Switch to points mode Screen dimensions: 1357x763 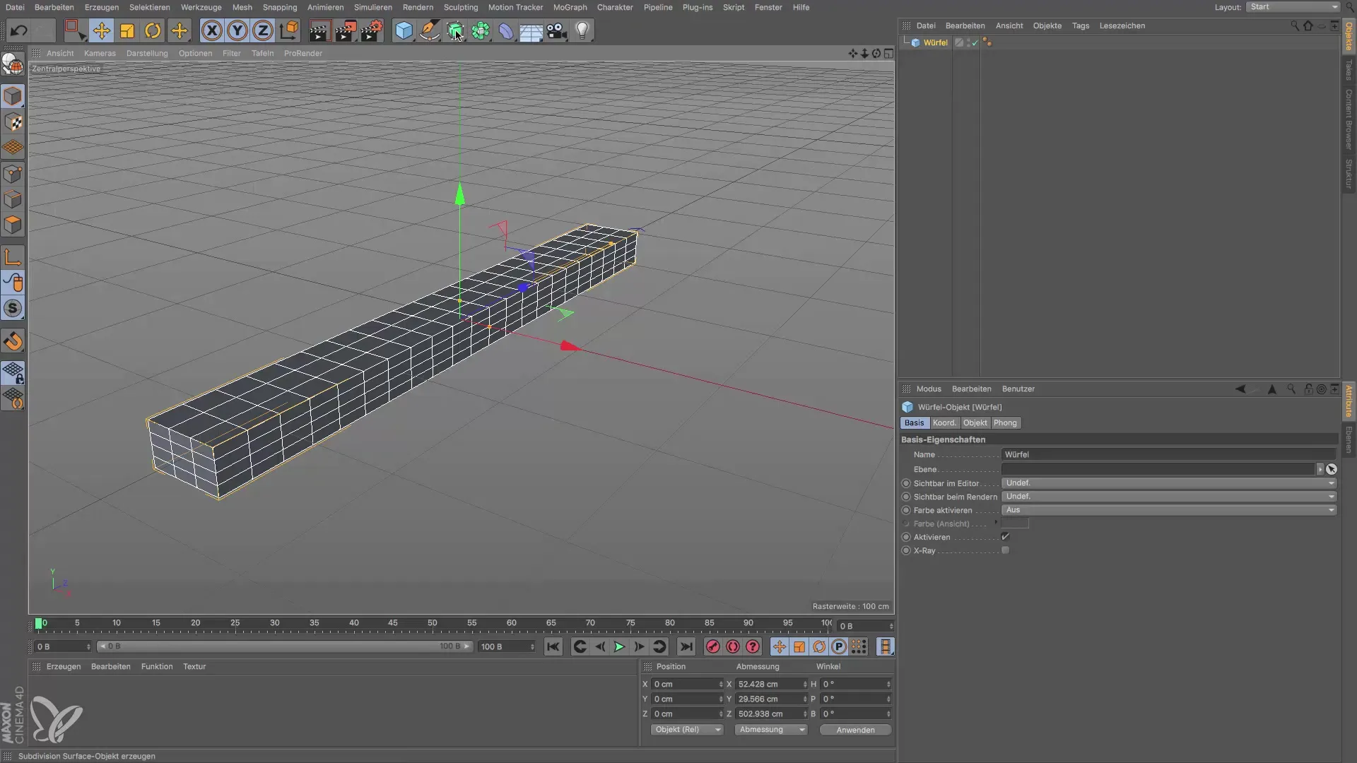pos(13,174)
